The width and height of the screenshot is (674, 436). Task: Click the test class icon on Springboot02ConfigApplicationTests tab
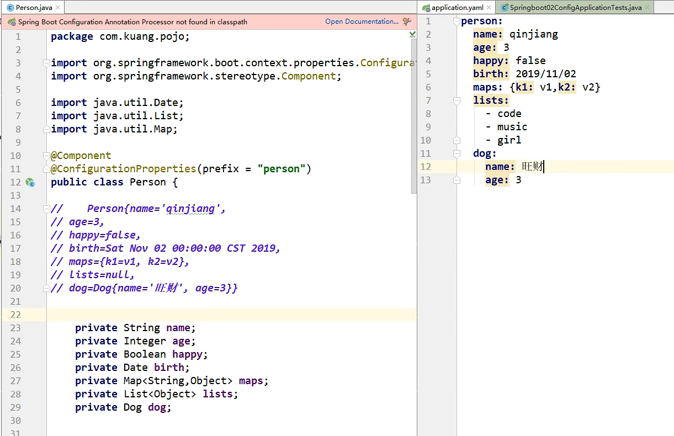pyautogui.click(x=505, y=8)
